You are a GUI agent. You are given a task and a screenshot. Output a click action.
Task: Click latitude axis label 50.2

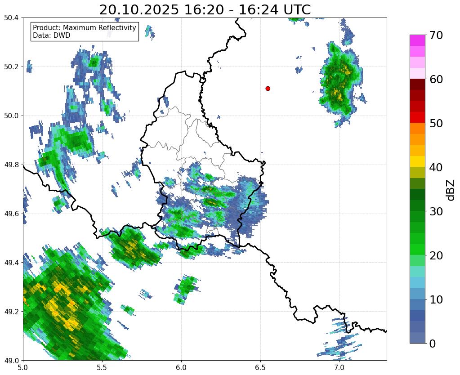(11, 67)
